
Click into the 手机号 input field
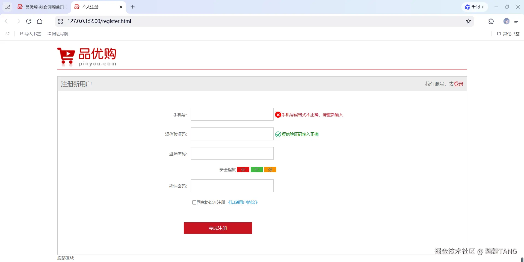[x=232, y=114]
